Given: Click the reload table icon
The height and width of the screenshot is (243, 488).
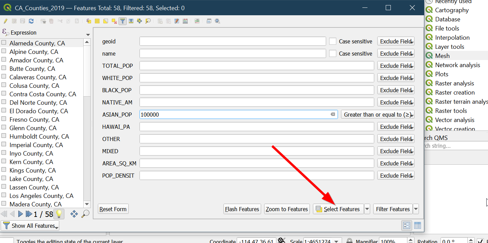Looking at the screenshot, I should tap(31, 21).
